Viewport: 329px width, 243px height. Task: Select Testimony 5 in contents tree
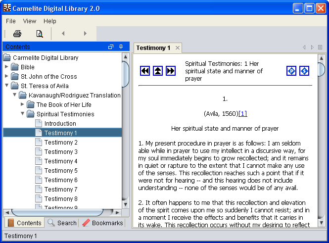[61, 171]
